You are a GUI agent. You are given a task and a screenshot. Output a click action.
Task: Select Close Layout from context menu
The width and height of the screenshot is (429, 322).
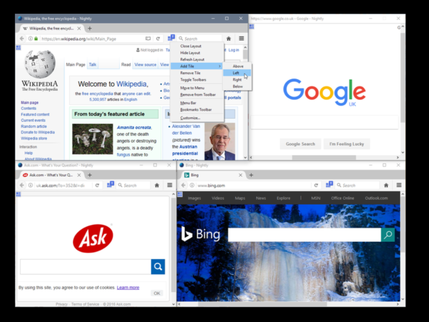(x=191, y=46)
